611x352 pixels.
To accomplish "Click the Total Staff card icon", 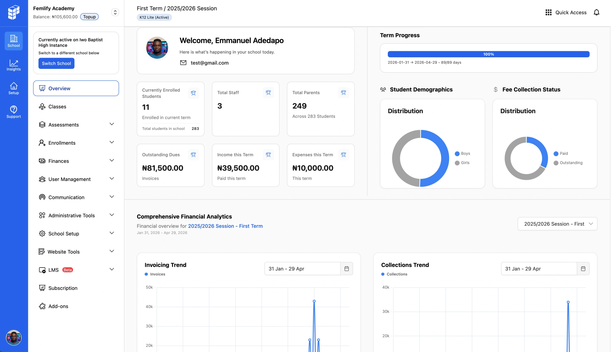I will 268,93.
